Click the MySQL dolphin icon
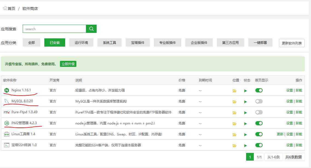311x168 pixels. (x=7, y=101)
